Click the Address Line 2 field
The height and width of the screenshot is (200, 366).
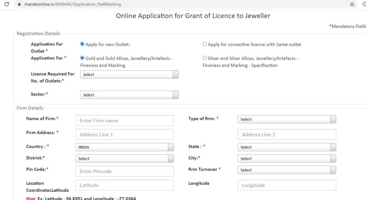click(x=287, y=135)
